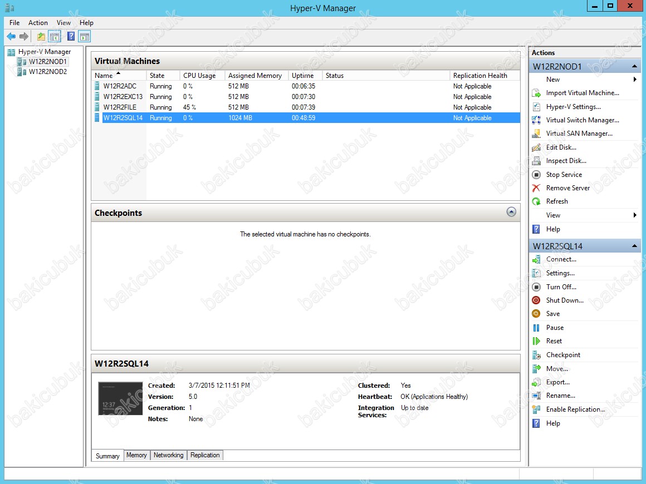This screenshot has width=646, height=484.
Task: Open the Help menu in menu bar
Action: pyautogui.click(x=86, y=23)
